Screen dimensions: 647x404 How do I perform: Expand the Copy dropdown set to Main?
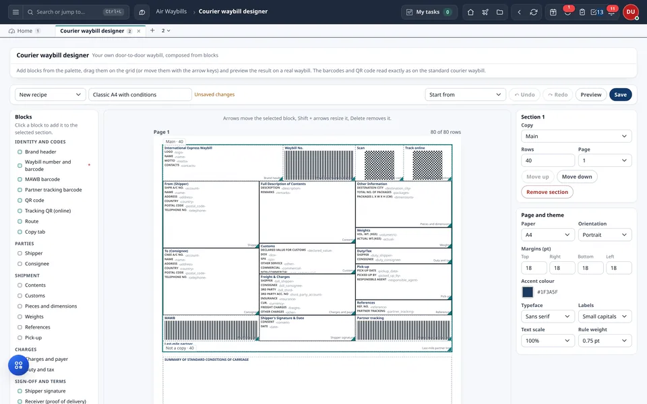tap(576, 136)
